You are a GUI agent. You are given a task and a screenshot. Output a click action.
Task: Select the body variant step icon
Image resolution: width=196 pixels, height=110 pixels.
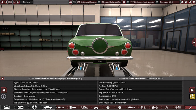click(61, 107)
